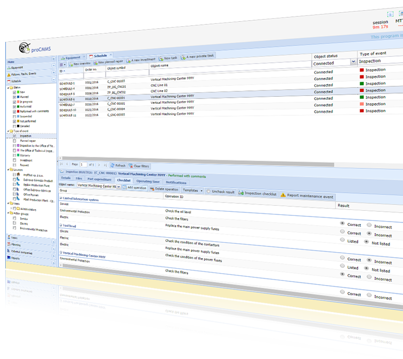Click A new investment toolbar button
Image resolution: width=403 pixels, height=359 pixels.
point(141,60)
